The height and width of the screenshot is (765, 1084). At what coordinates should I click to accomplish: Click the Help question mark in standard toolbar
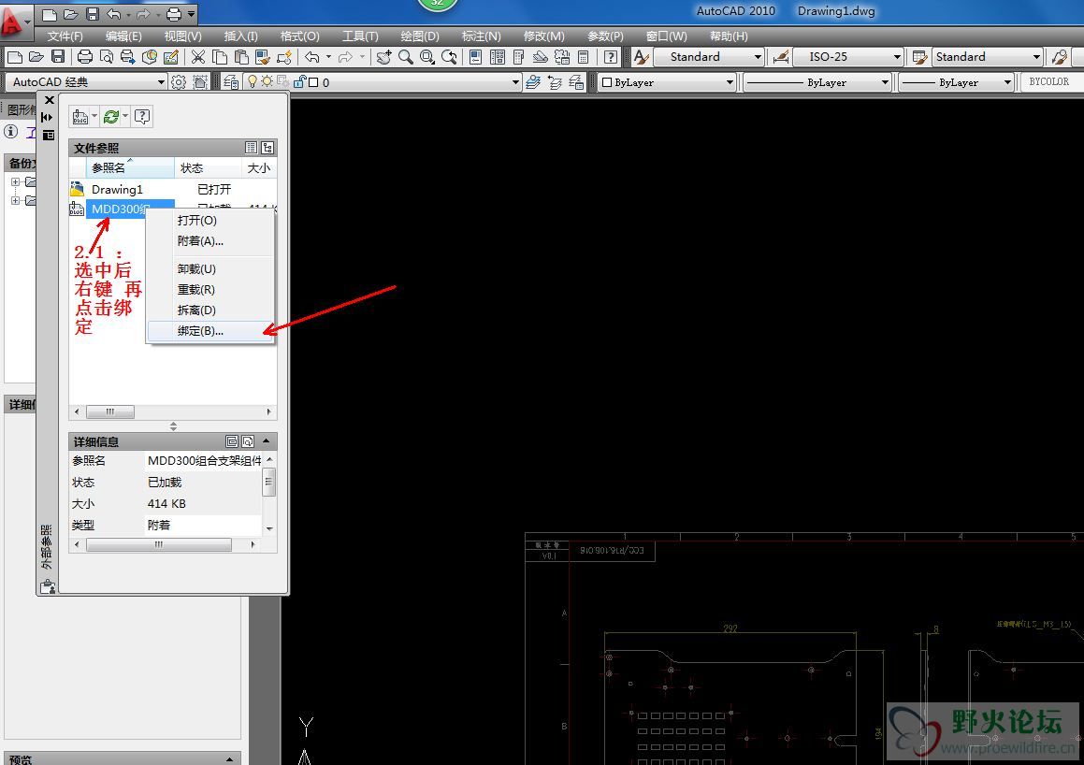coord(611,57)
